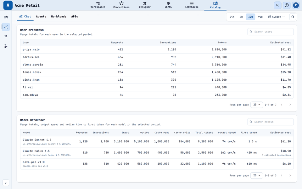Open Rows per page dropdown in User breakdown
The height and width of the screenshot is (189, 302).
tap(257, 105)
